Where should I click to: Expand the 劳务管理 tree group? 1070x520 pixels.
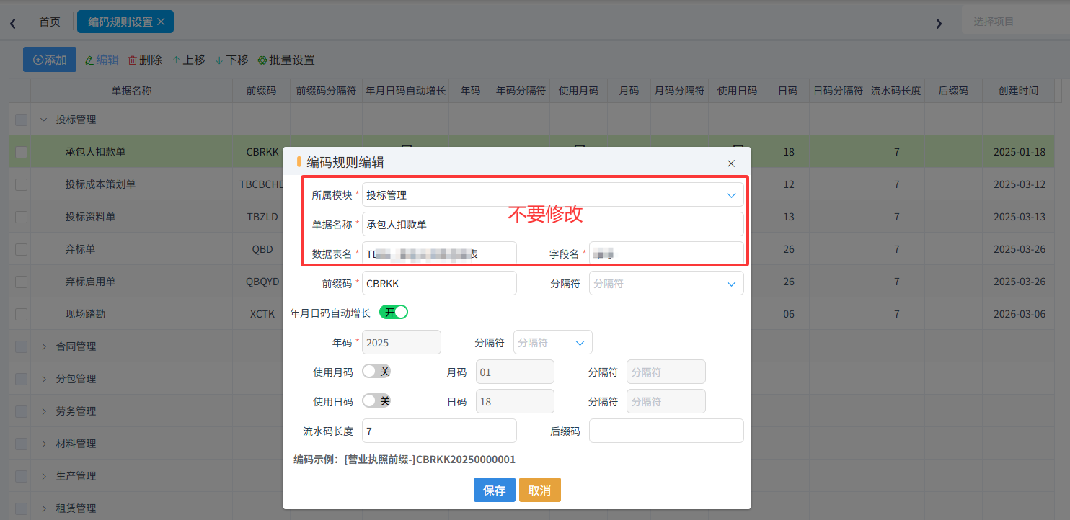pyautogui.click(x=43, y=411)
